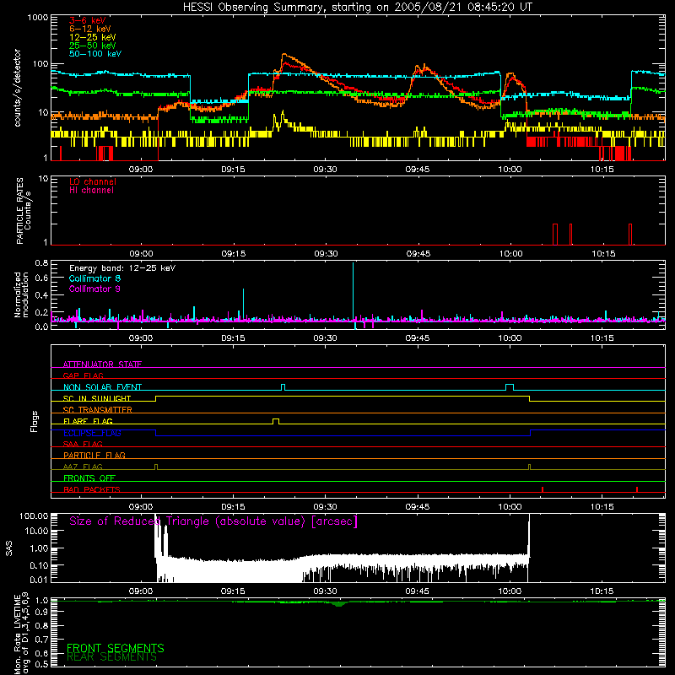Select the 'GAP FLAG' label
Viewport: 675px width, 675px height.
click(83, 375)
